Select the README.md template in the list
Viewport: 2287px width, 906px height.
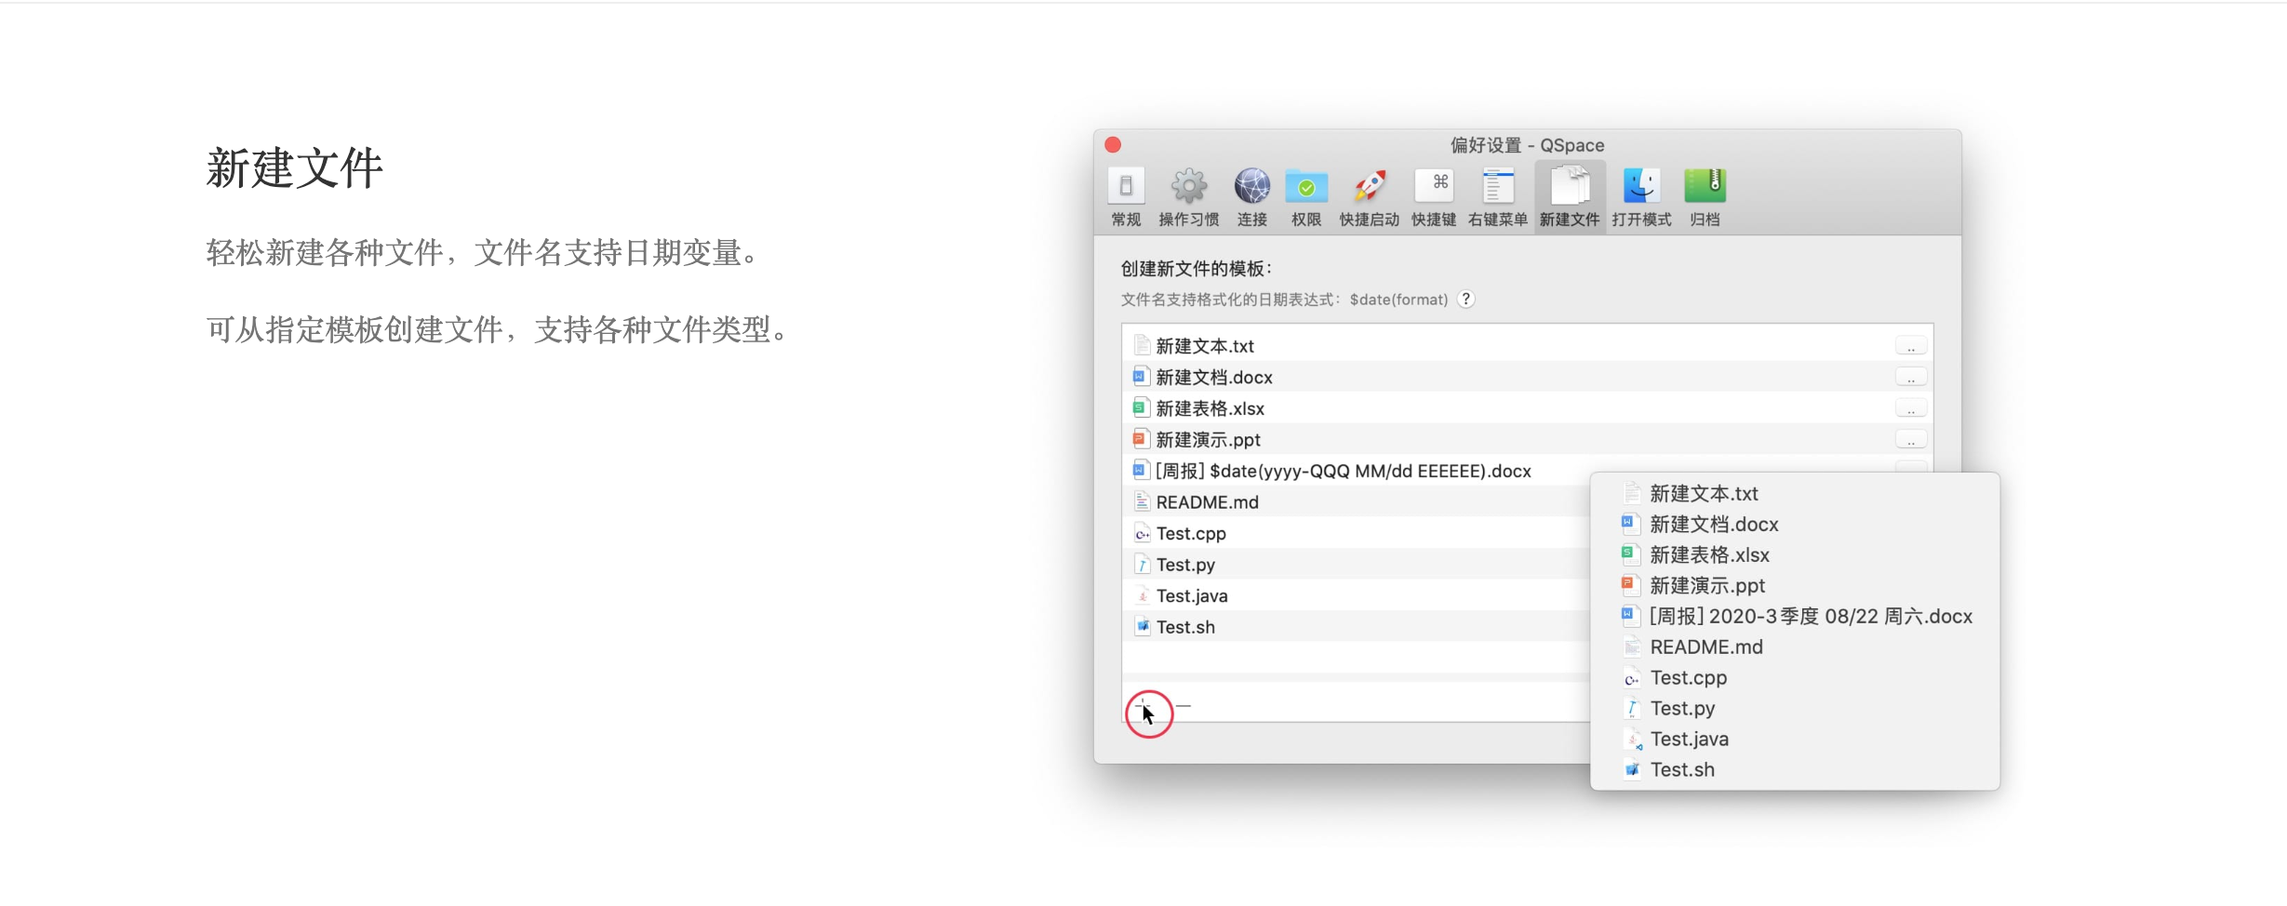coord(1207,502)
